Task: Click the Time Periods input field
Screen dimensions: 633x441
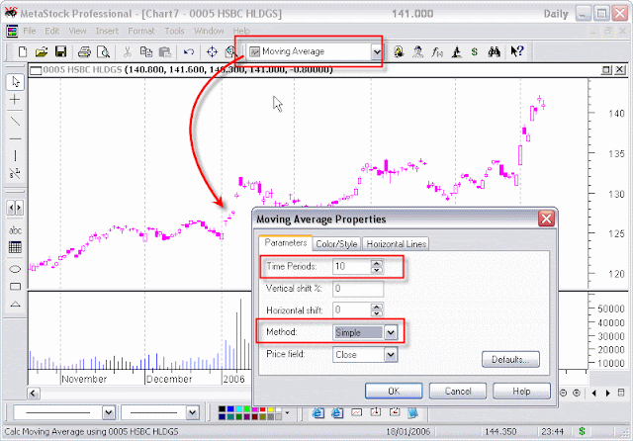Action: point(352,266)
